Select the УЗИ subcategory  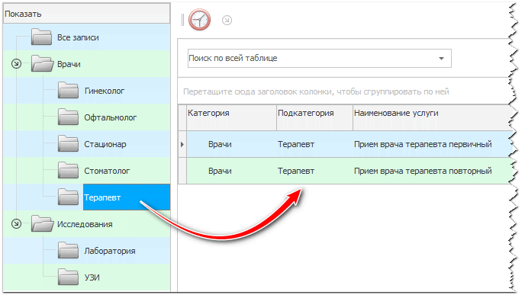(x=92, y=277)
